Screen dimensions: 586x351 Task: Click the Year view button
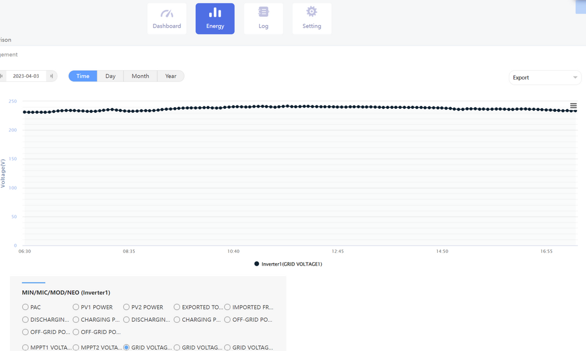(171, 76)
